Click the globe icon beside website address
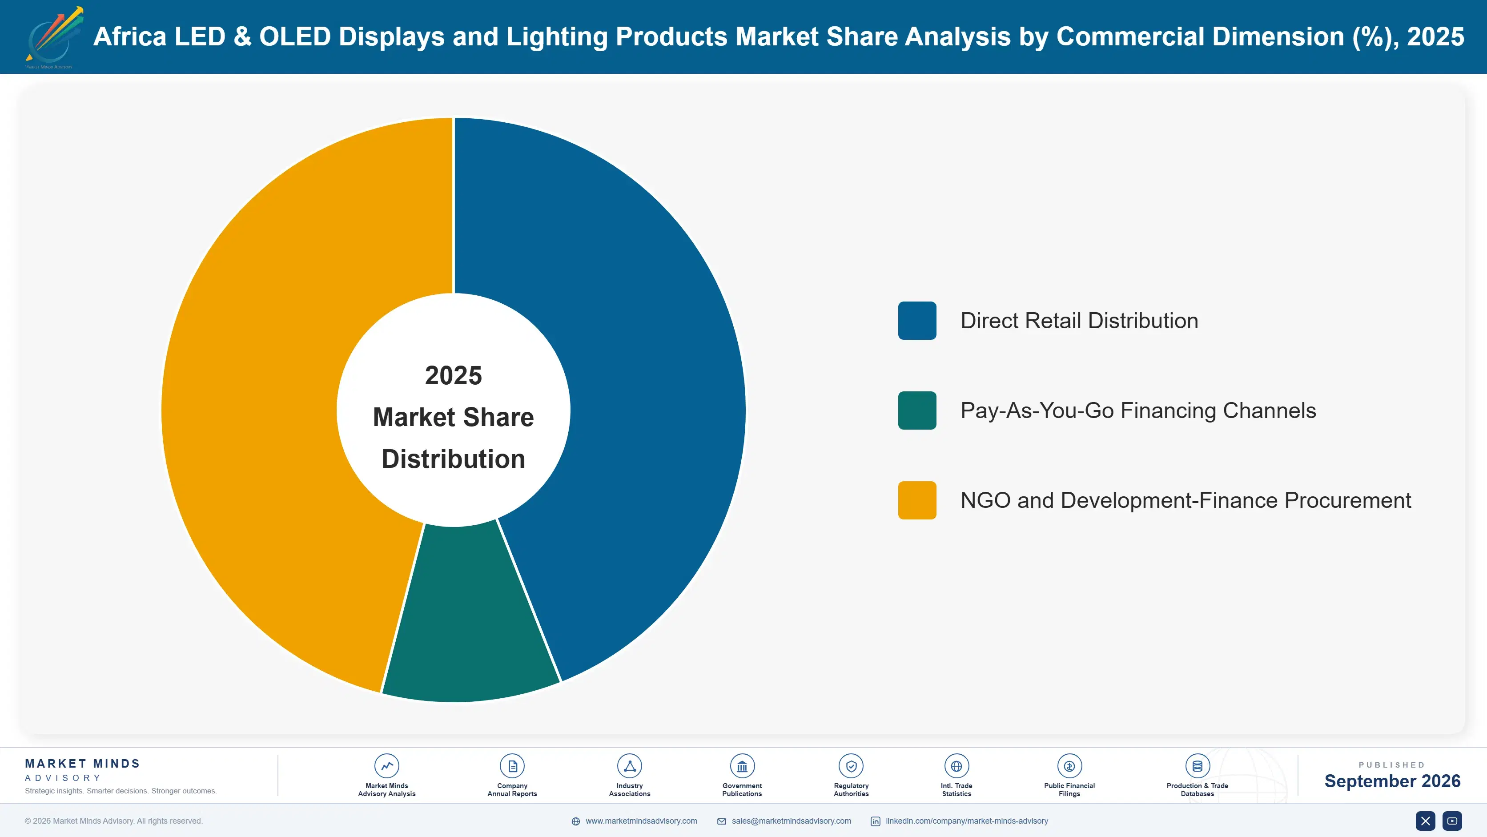 click(575, 821)
